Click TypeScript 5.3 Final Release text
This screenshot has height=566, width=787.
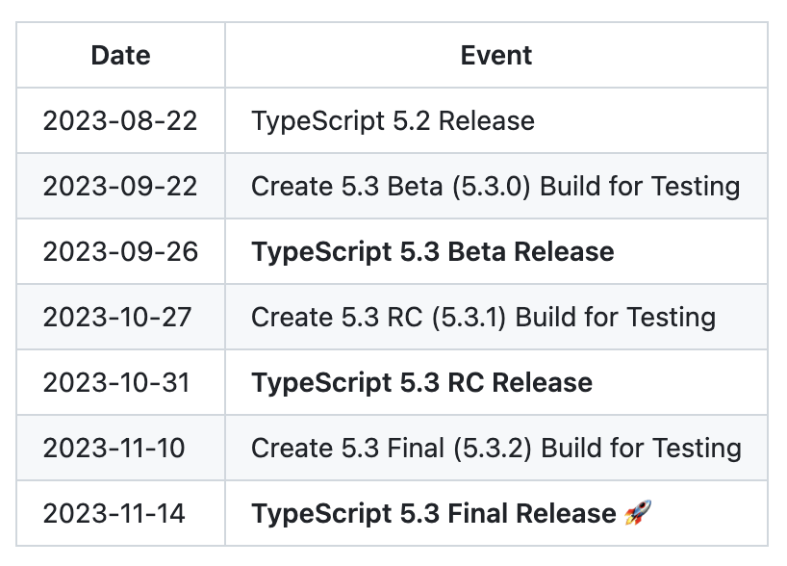434,514
